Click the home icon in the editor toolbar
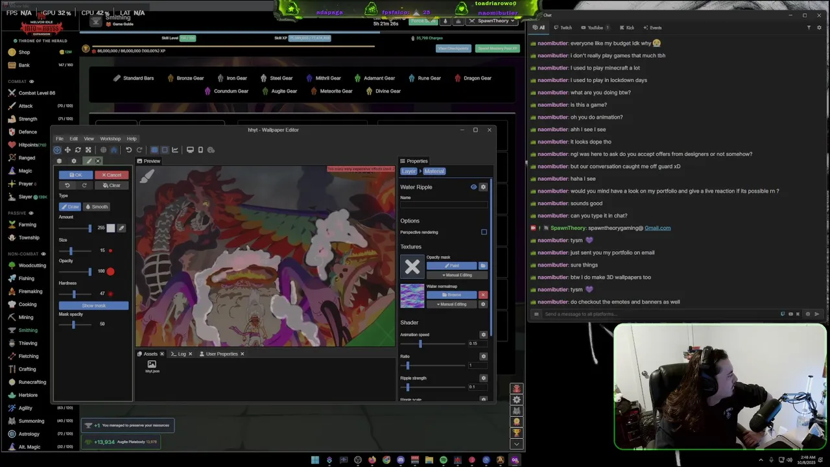Screen dimensions: 830x467 click(x=113, y=150)
